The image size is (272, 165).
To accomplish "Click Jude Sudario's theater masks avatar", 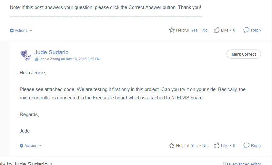I will [x=26, y=55].
